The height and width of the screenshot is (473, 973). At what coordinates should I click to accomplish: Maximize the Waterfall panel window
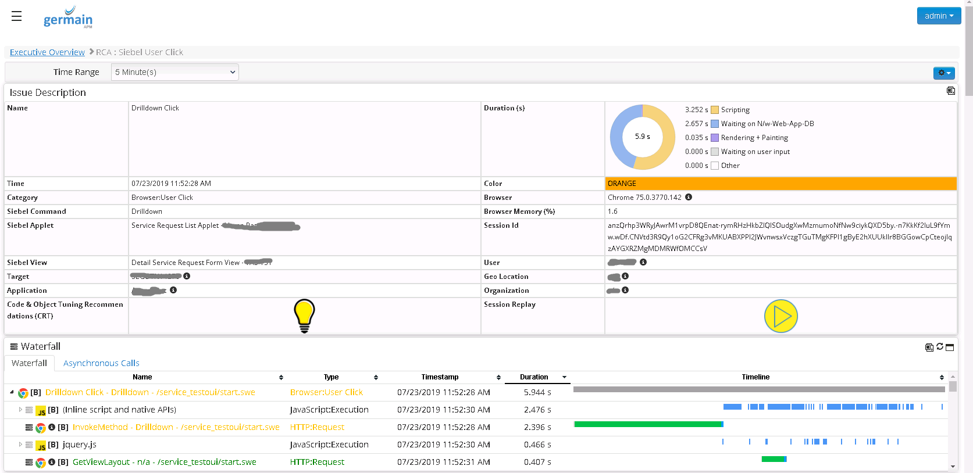pyautogui.click(x=950, y=347)
